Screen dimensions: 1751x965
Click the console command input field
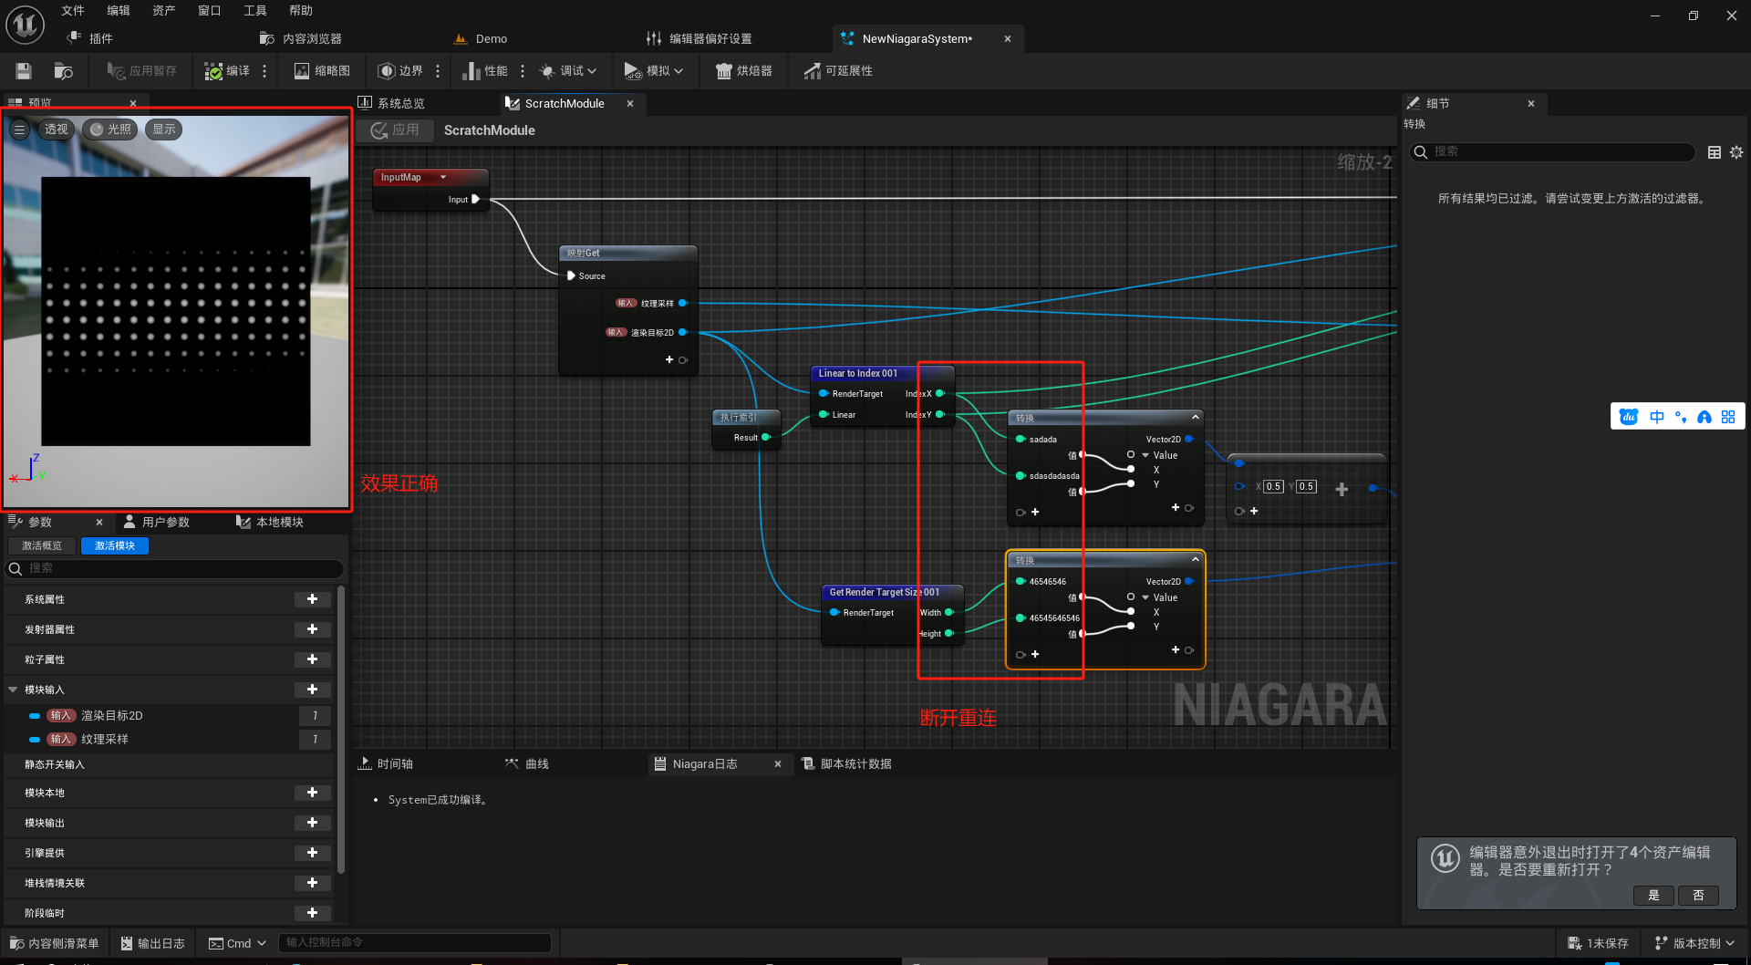click(415, 942)
